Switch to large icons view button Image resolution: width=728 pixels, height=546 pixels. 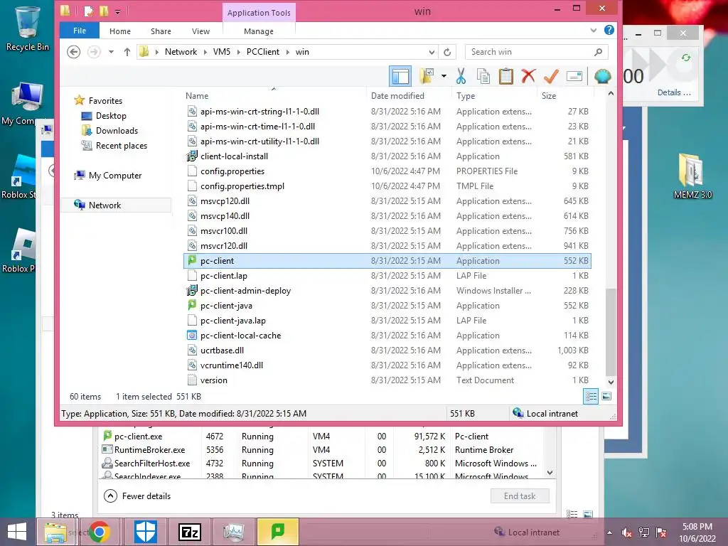coord(606,396)
